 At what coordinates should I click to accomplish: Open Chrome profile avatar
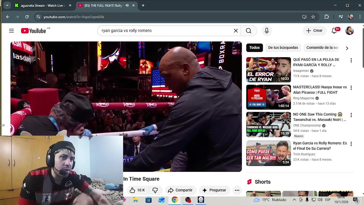350,17
